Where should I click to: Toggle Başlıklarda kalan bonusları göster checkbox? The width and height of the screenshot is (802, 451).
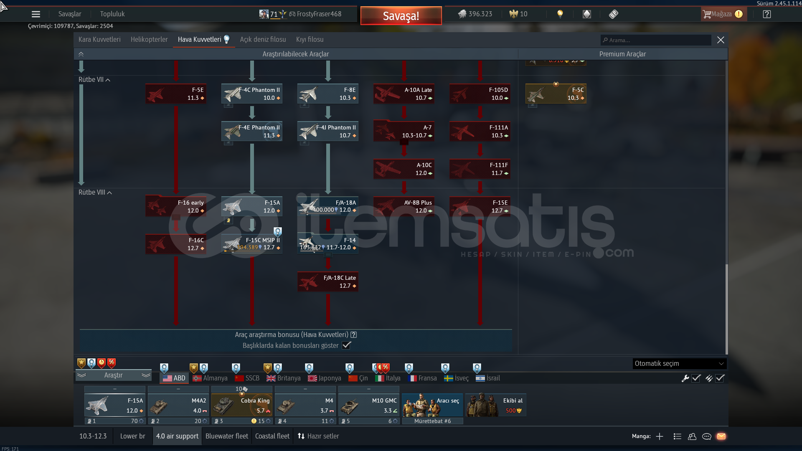[346, 345]
